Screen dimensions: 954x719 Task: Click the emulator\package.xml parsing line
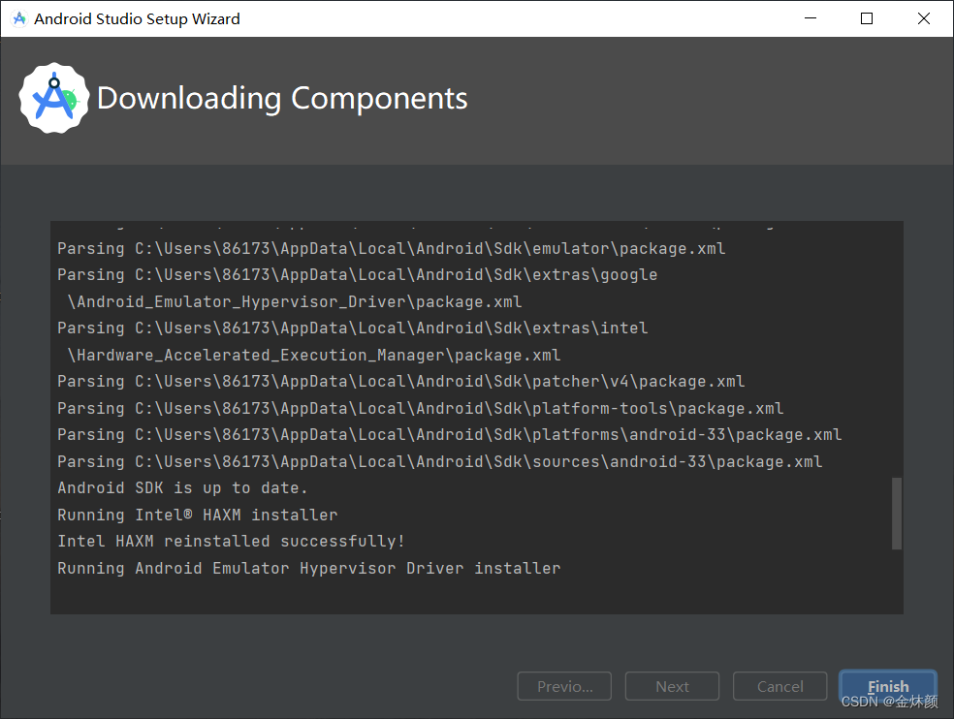pos(392,248)
